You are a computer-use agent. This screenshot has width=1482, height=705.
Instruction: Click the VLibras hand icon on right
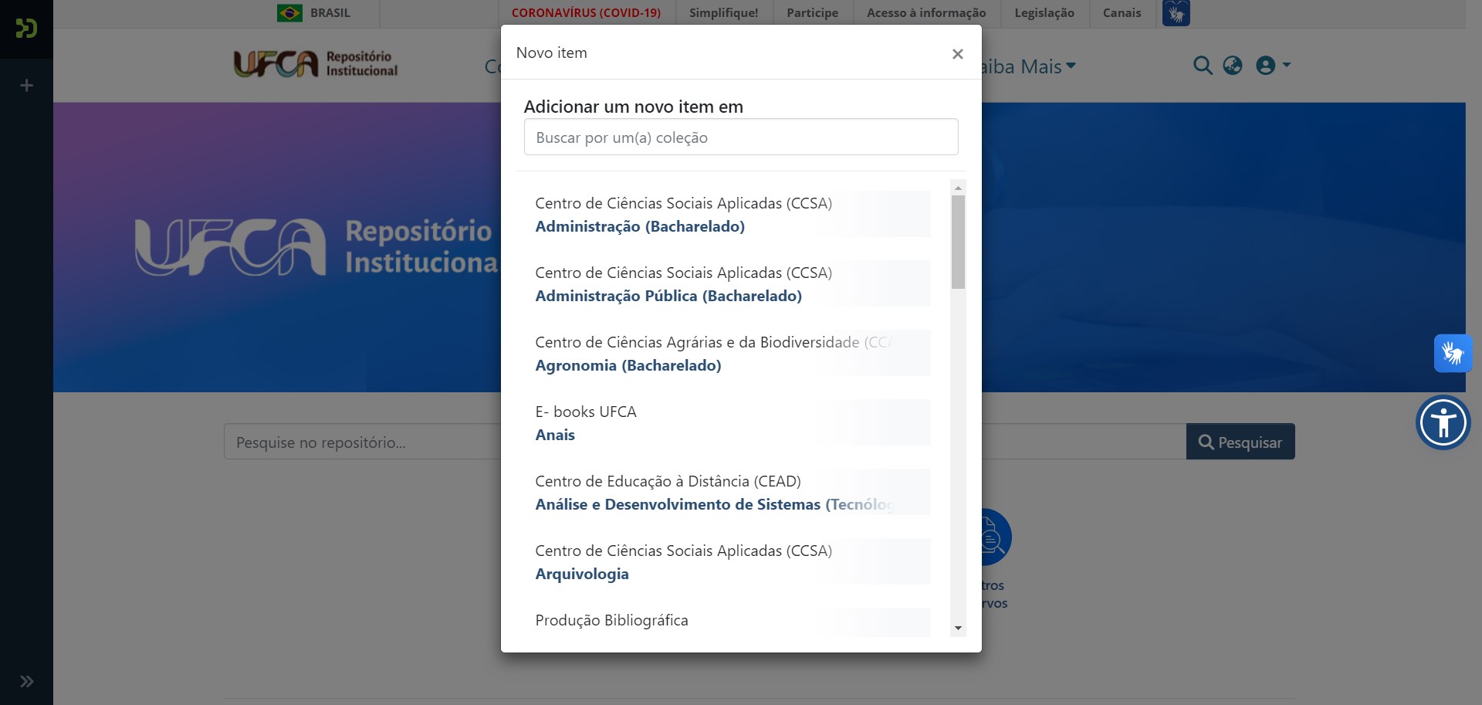pyautogui.click(x=1453, y=354)
